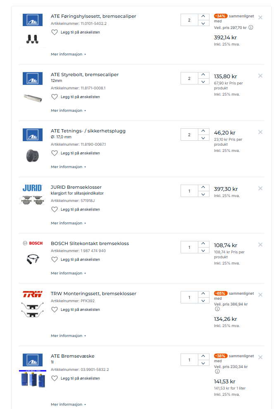
Task: Click heart icon for ATE Styrebolt
Action: tap(55, 97)
